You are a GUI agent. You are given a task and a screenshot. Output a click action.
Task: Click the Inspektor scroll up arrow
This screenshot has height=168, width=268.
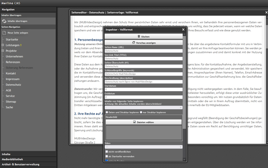(x=184, y=35)
